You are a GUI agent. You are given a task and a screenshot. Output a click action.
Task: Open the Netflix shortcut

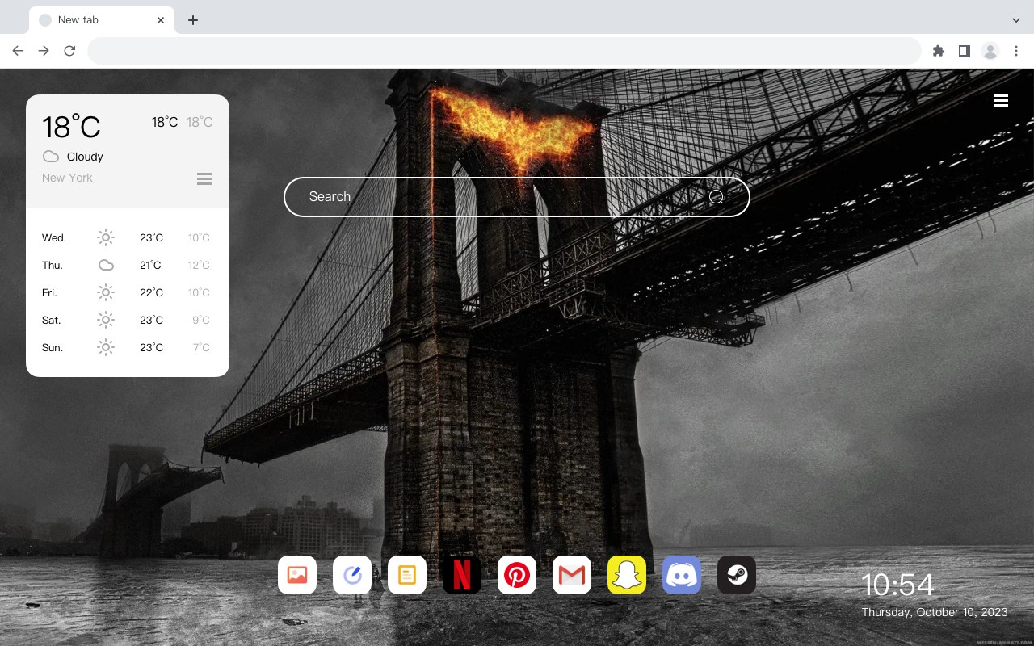(462, 575)
